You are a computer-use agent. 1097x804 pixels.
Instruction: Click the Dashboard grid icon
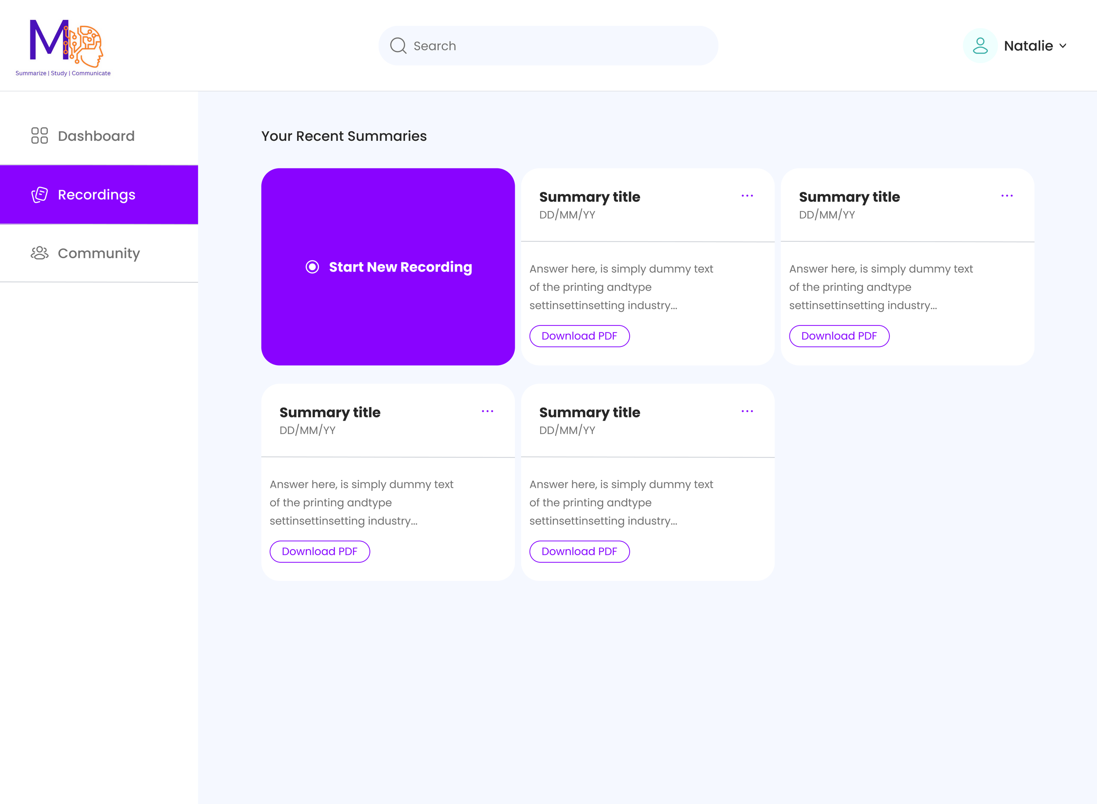[x=39, y=136]
